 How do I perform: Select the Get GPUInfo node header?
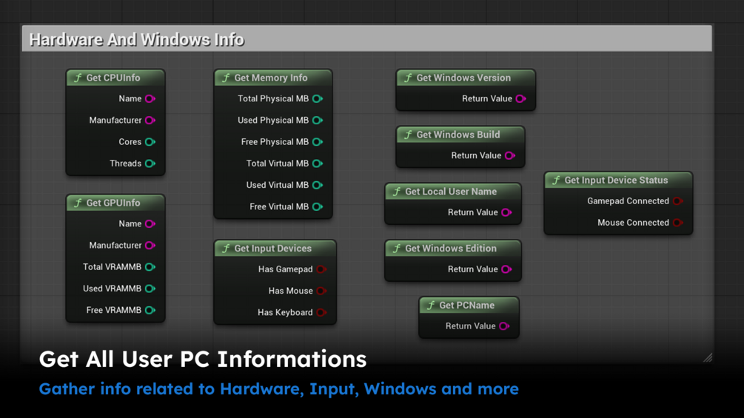tap(115, 203)
